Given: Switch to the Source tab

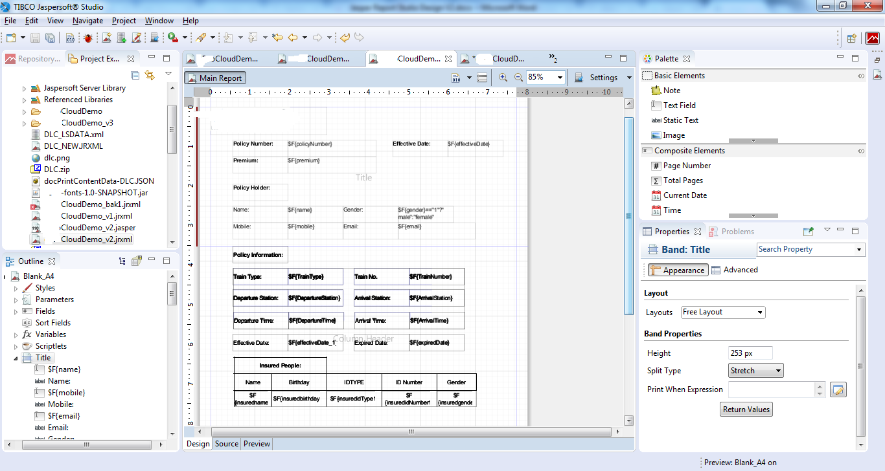Looking at the screenshot, I should [227, 444].
